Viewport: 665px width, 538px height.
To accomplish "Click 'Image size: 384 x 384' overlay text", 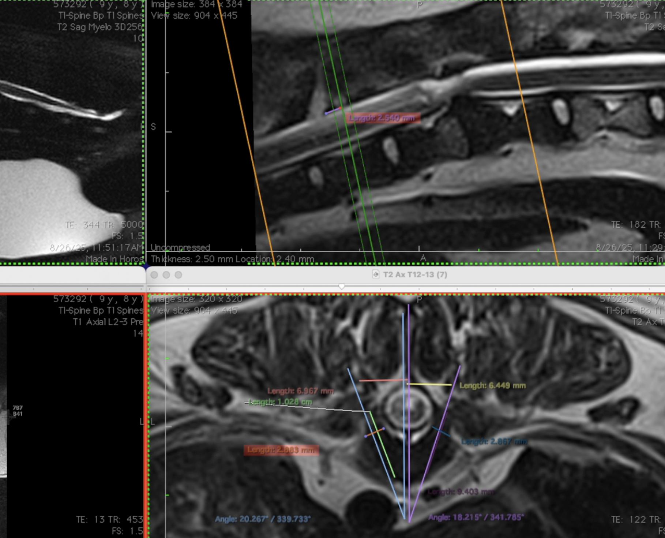I will (196, 4).
